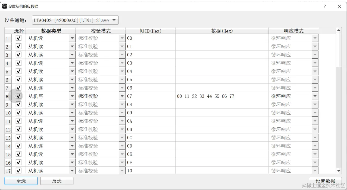Image resolution: width=347 pixels, height=190 pixels.
Task: Click data field with 00 11 22 33
Action: [x=222, y=96]
